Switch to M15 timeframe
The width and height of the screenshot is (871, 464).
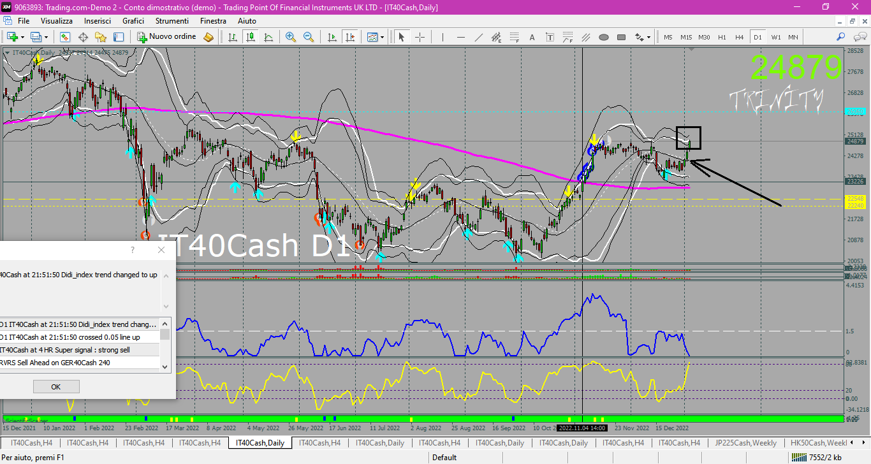(x=686, y=37)
